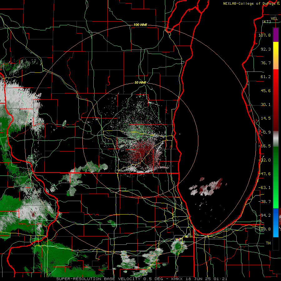Viewport: 281px width, 281px height.
Task: Click the -63.1 value on the velocity scale
Action: (264, 188)
